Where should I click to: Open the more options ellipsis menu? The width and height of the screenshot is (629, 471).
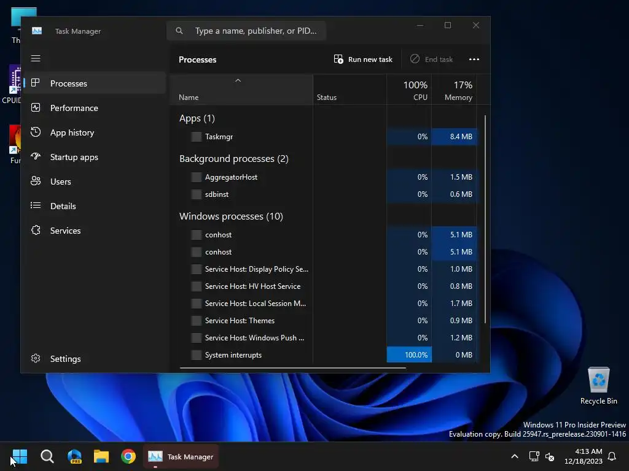[x=474, y=59]
